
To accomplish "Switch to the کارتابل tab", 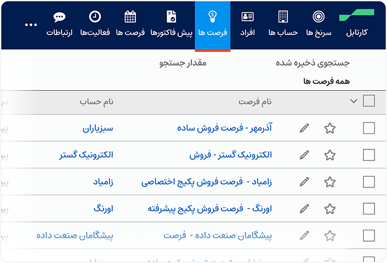I will [356, 32].
